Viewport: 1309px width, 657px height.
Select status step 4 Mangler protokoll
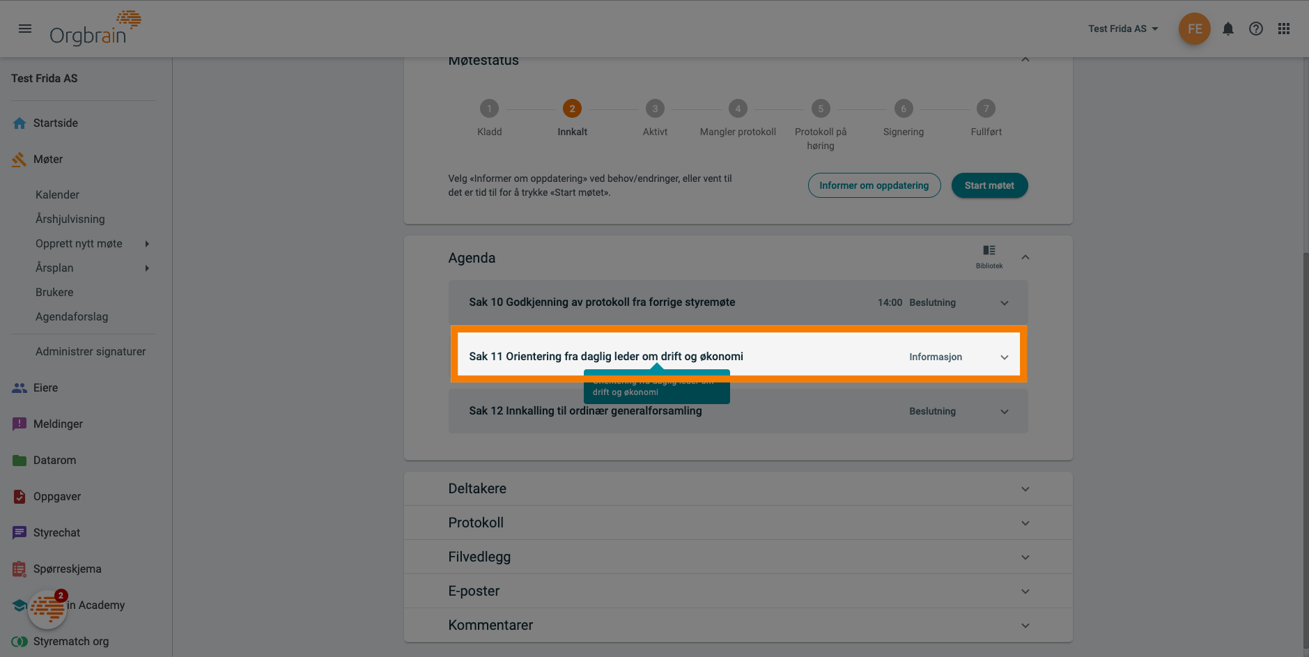tap(738, 109)
